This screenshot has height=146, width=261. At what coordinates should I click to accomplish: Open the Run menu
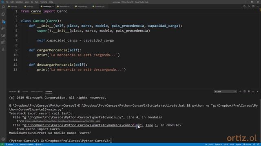[x=37, y=2]
